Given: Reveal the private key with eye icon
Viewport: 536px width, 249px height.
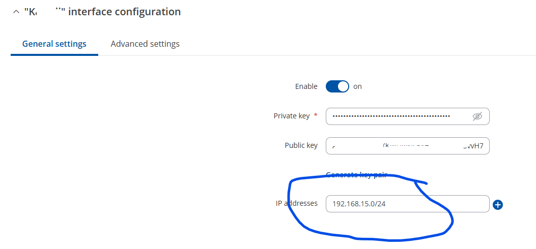Looking at the screenshot, I should click(x=477, y=116).
